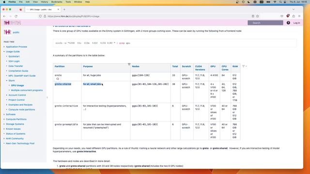Collapse the Usage Guide tree node
The image size is (310, 174).
click(x=4, y=52)
